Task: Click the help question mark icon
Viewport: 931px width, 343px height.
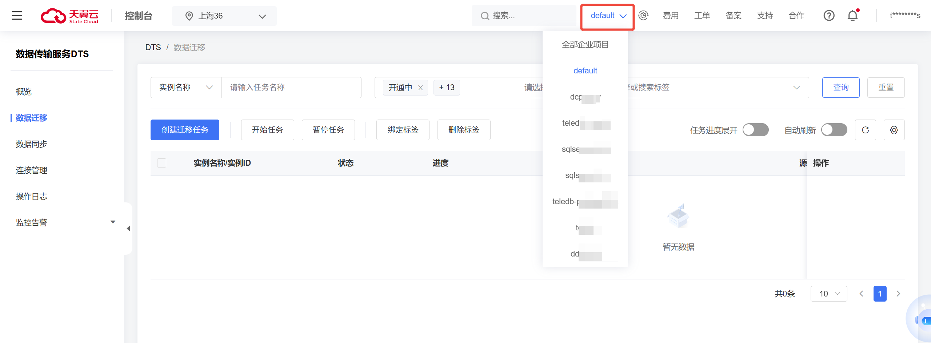Action: click(x=829, y=16)
